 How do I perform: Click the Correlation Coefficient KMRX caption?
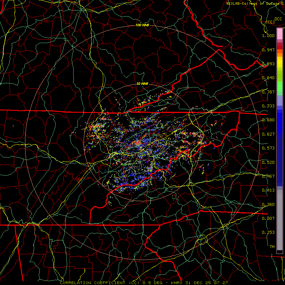143,283
